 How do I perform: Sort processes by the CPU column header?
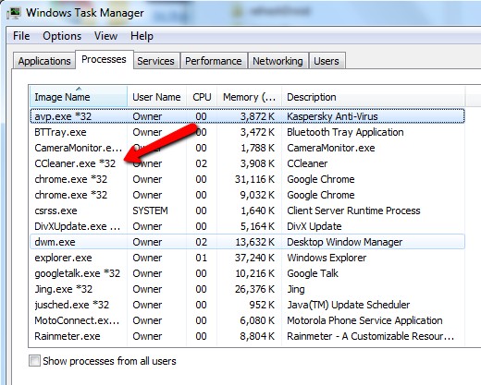click(202, 97)
